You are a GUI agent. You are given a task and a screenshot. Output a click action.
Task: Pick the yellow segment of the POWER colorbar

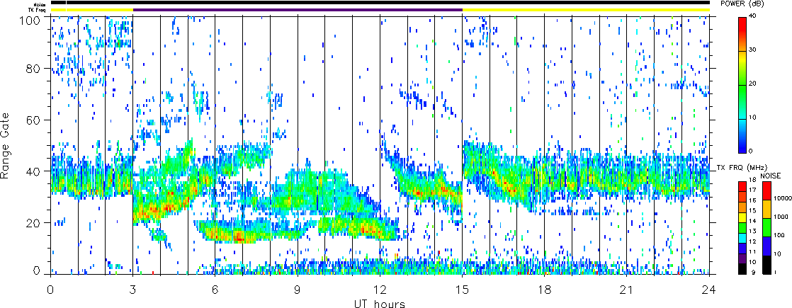click(x=742, y=58)
